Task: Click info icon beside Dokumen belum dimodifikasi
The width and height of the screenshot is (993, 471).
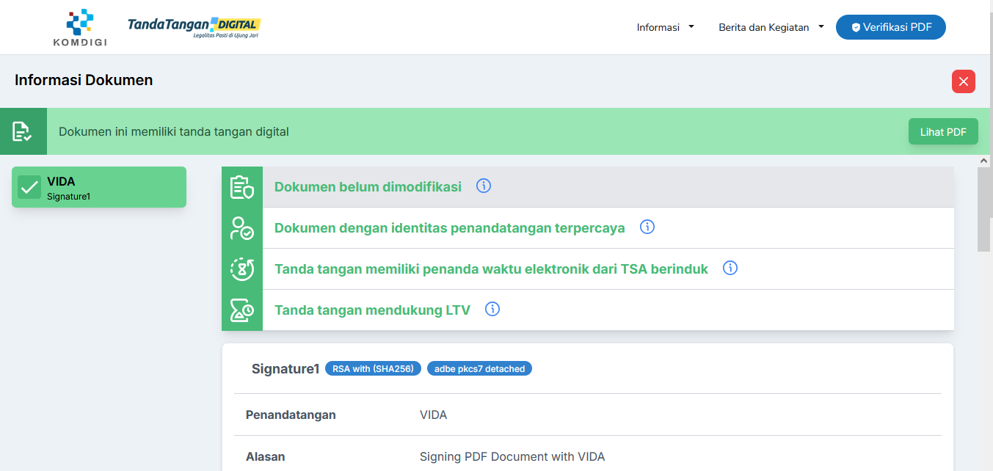Action: (483, 186)
